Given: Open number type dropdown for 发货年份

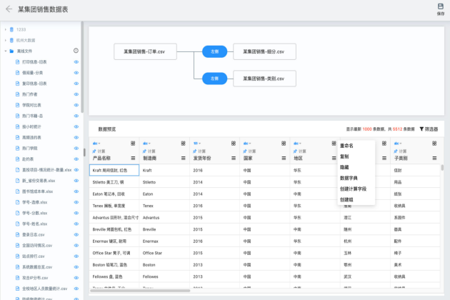Looking at the screenshot, I should (197, 144).
